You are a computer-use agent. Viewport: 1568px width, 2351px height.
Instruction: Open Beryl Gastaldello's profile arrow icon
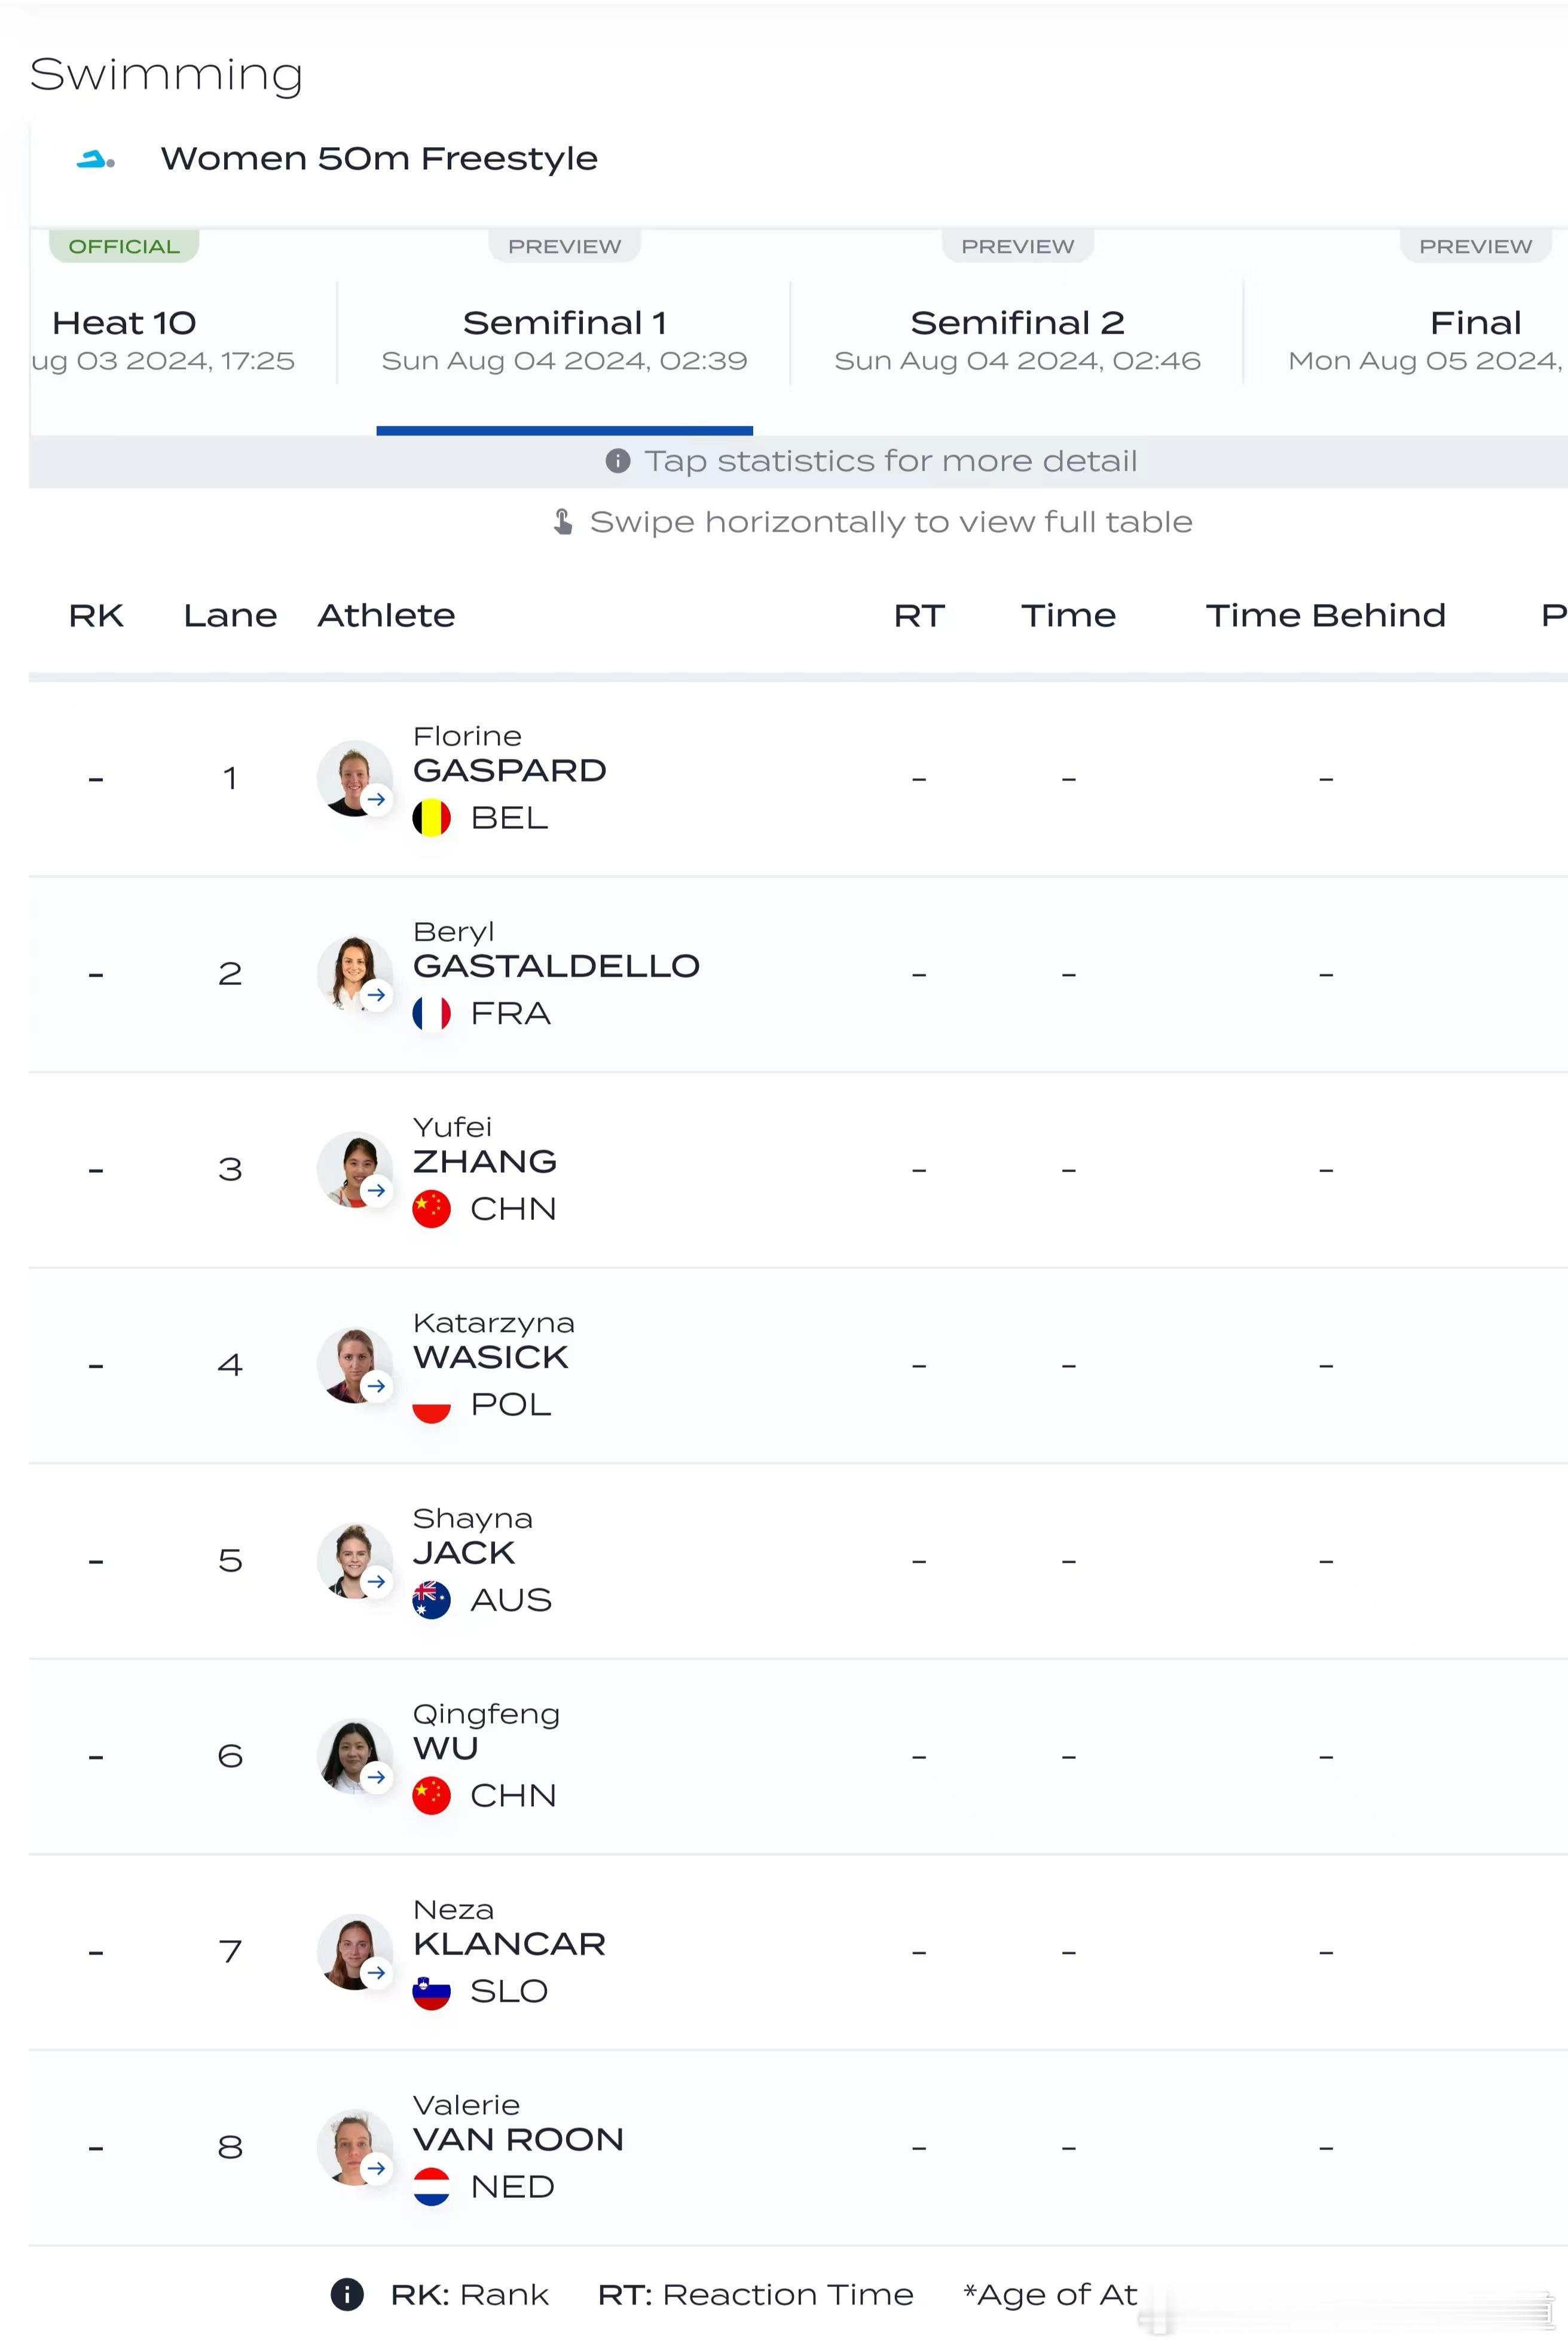[376, 995]
